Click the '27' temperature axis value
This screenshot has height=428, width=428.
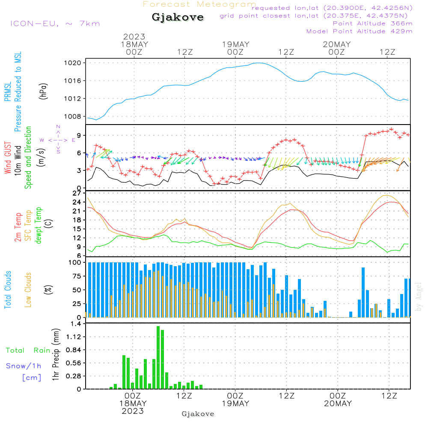pos(77,193)
